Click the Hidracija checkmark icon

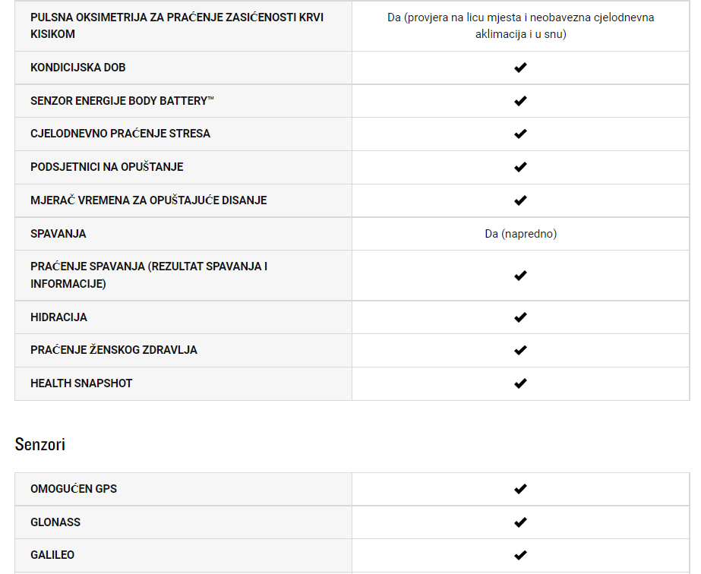click(520, 317)
